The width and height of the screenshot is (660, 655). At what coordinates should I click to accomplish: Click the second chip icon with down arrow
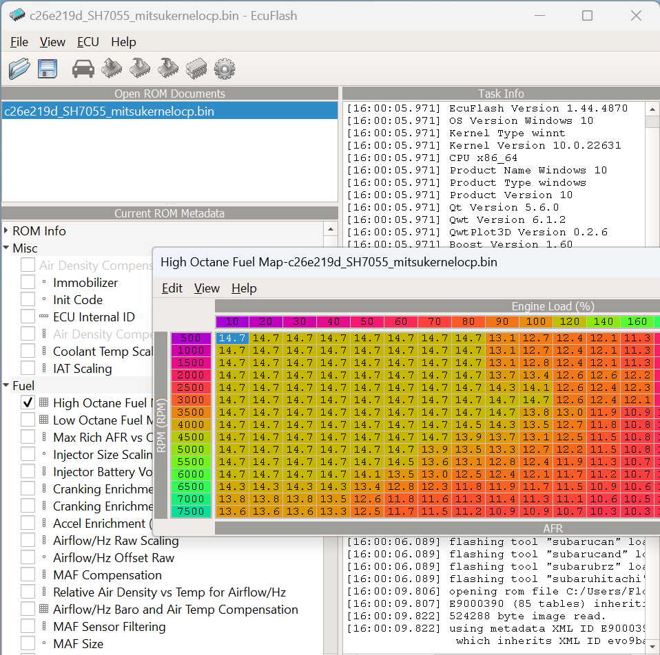click(168, 68)
